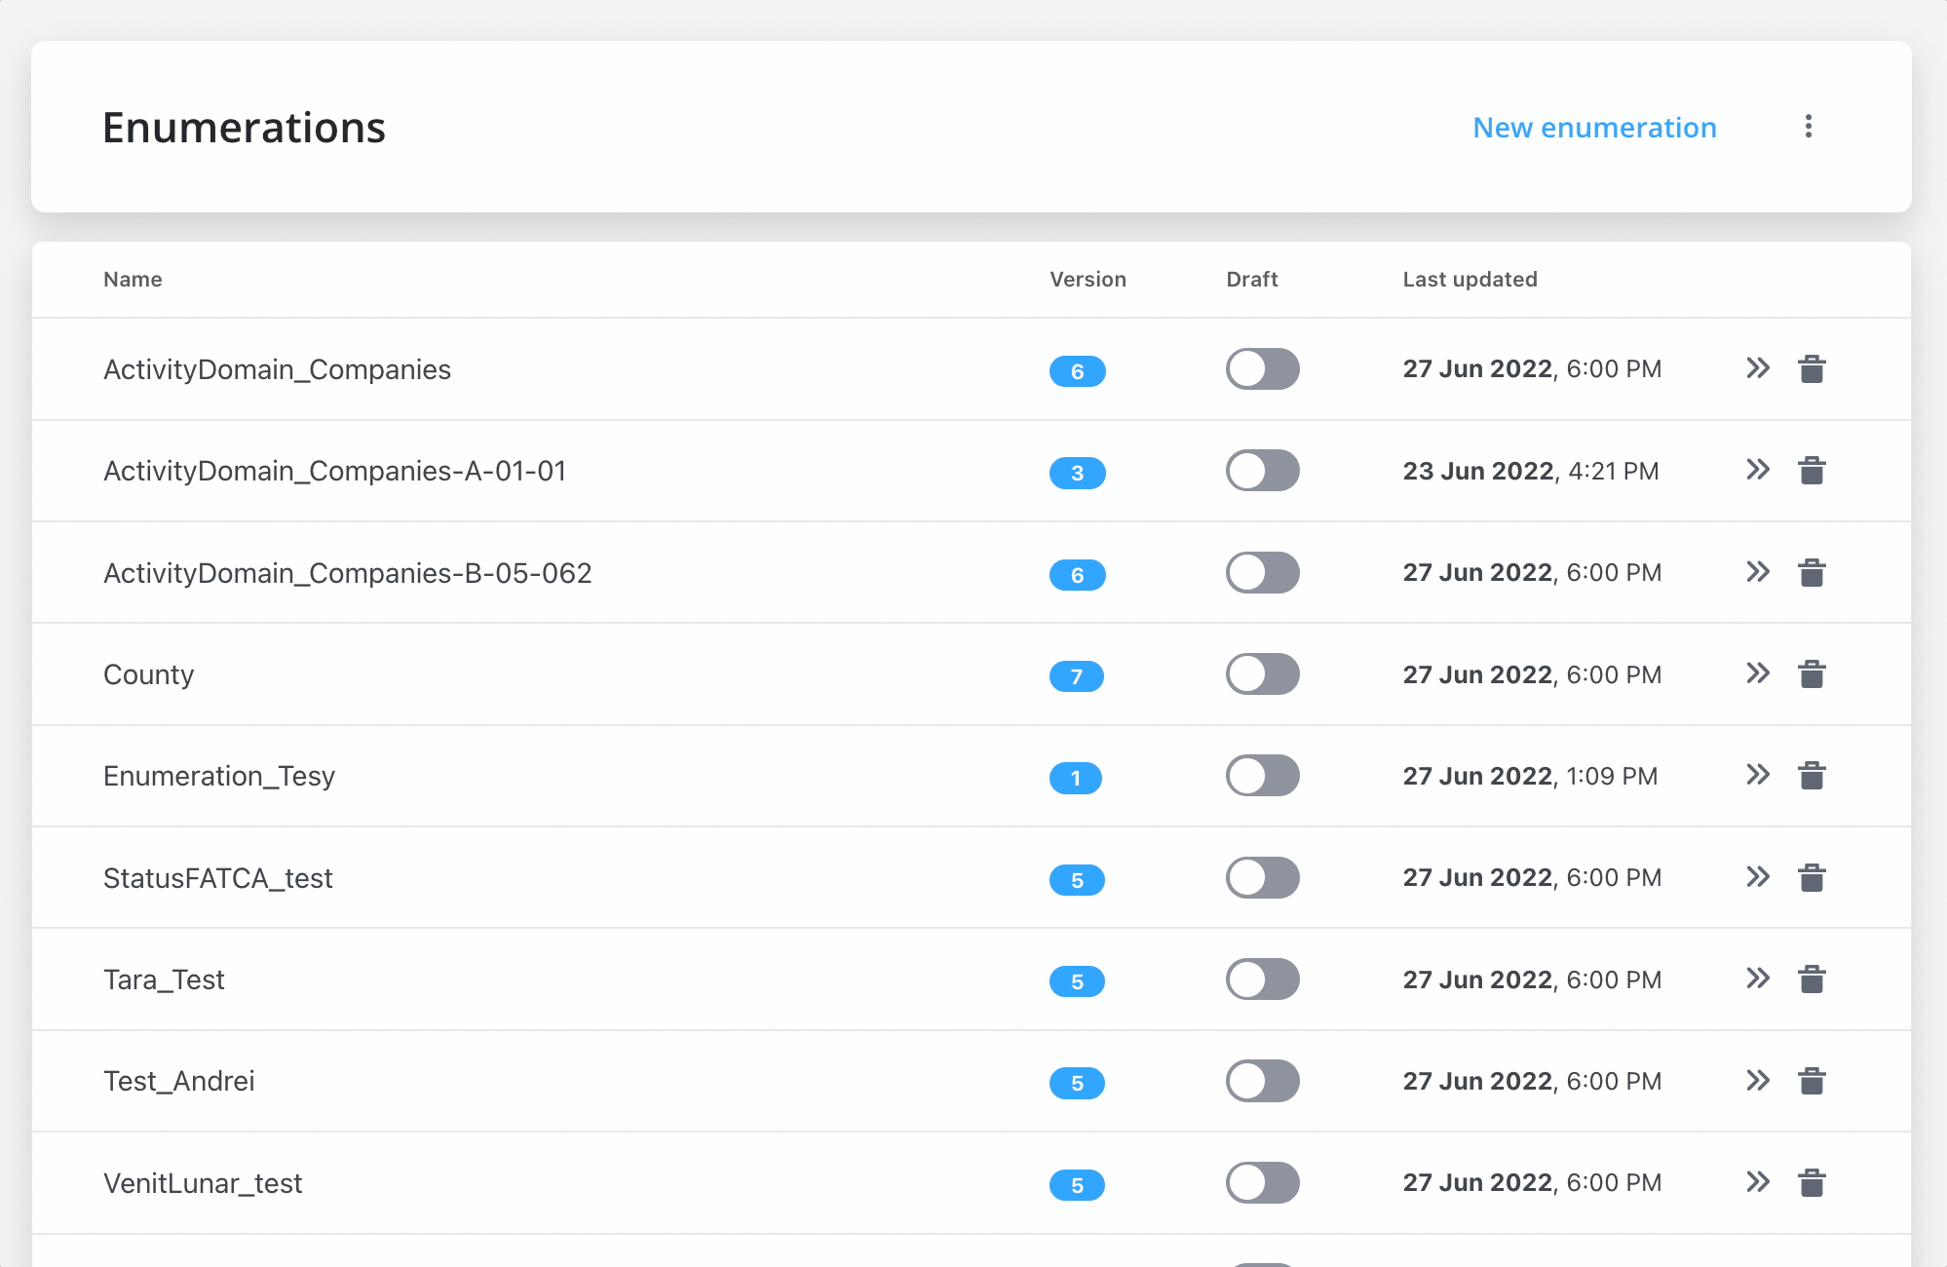Viewport: 1947px width, 1267px height.
Task: Open ActivityDomain_Companies-A-01-01 with its double chevron
Action: point(1758,470)
